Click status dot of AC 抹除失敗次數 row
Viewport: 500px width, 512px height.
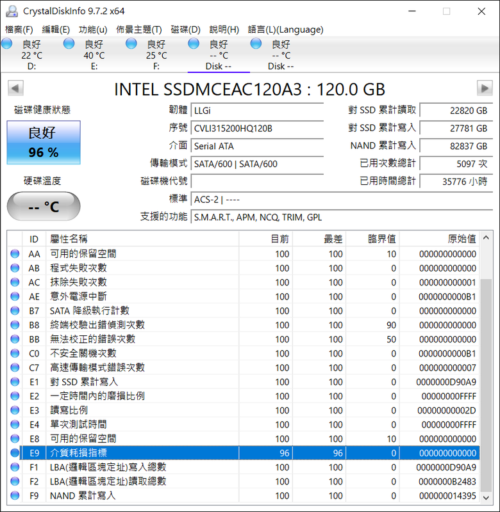pos(15,282)
